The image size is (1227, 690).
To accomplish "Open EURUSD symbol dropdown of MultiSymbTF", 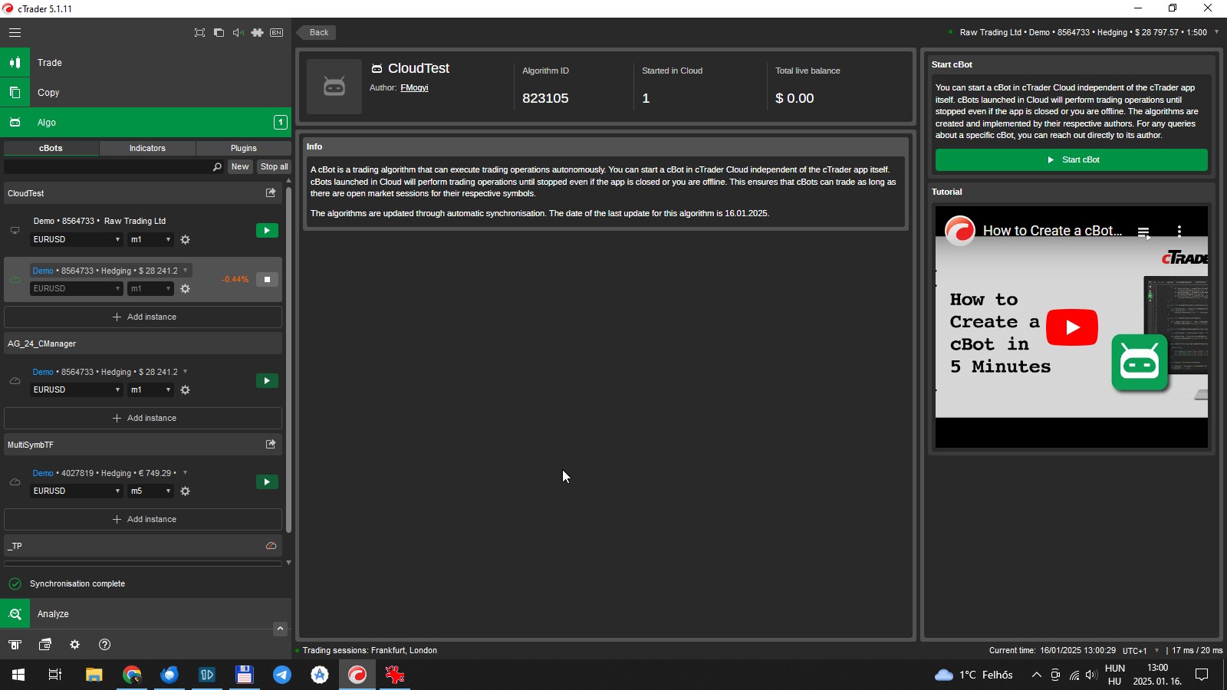I will click(x=76, y=491).
